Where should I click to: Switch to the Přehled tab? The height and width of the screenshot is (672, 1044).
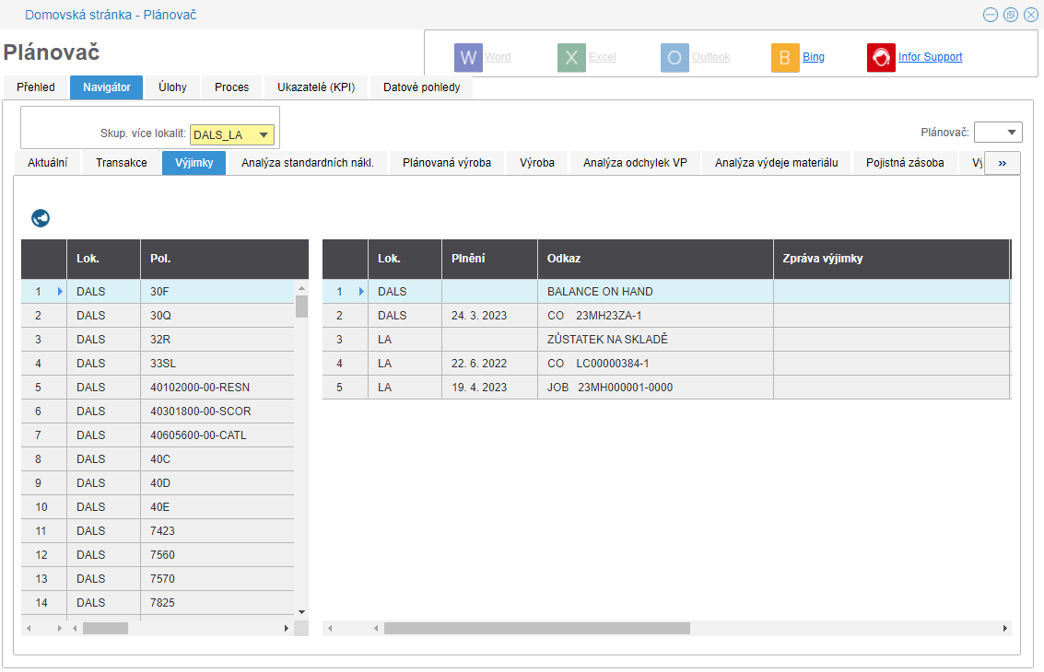36,87
